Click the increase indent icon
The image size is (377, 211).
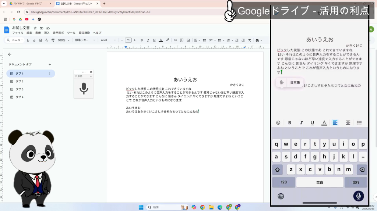click(243, 40)
